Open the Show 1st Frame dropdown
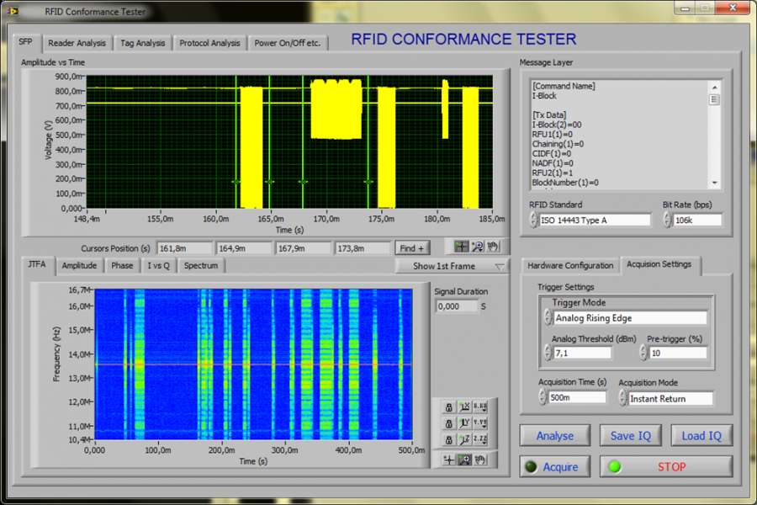The height and width of the screenshot is (505, 757). click(x=453, y=266)
